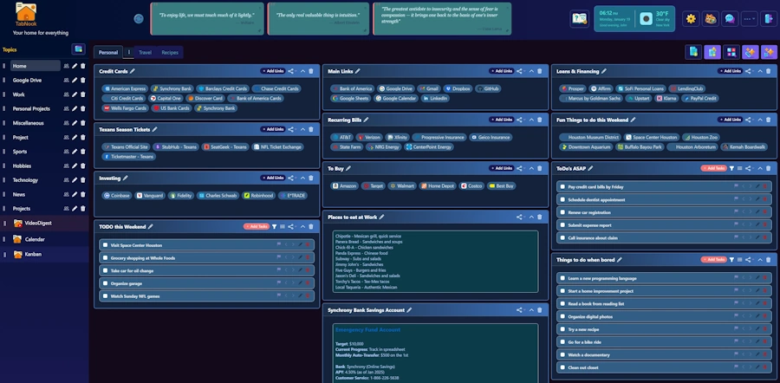This screenshot has width=780, height=383.
Task: Click the sparkle link AI icon
Action: (750, 52)
